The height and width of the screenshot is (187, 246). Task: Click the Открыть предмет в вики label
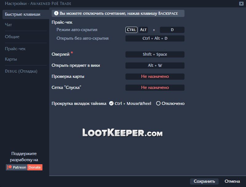tap(76, 66)
